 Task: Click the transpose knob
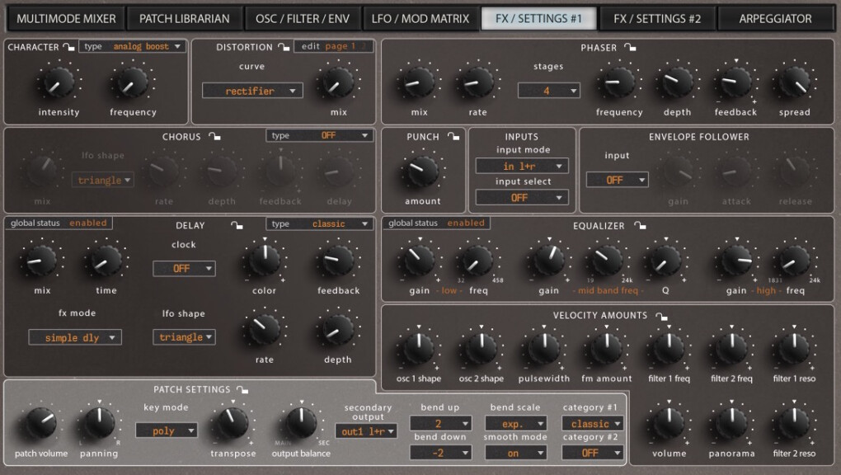coord(233,423)
